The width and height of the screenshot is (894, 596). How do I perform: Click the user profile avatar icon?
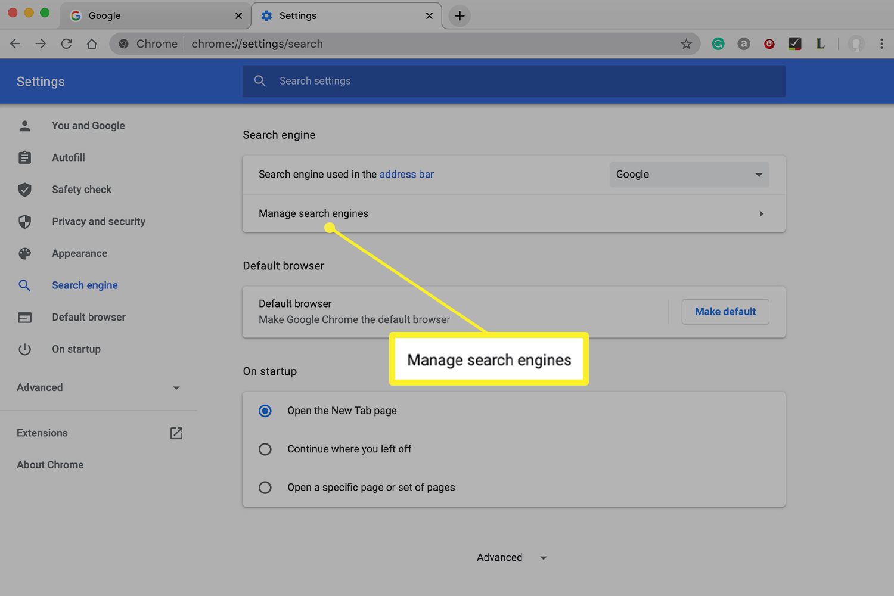pos(856,44)
